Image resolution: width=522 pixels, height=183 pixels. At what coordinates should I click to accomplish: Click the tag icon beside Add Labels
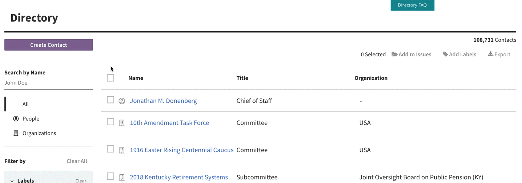445,54
